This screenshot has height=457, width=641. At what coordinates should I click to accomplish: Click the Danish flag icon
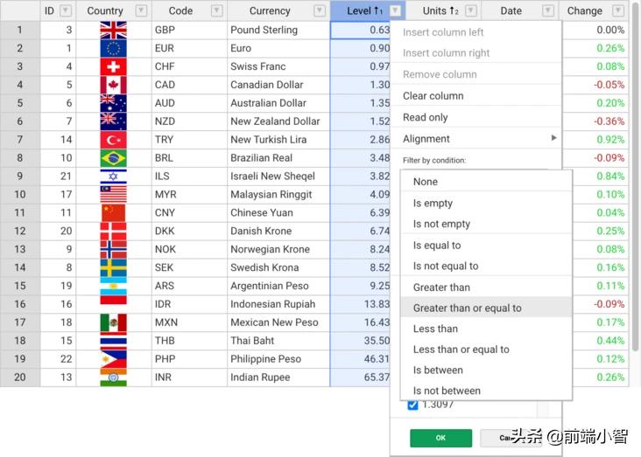pyautogui.click(x=113, y=231)
